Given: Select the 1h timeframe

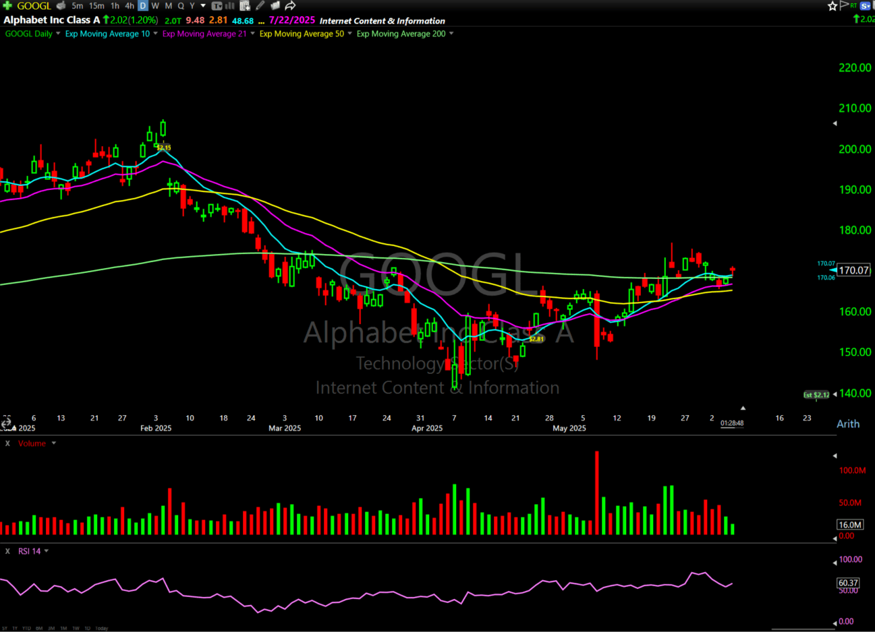Looking at the screenshot, I should (x=115, y=6).
